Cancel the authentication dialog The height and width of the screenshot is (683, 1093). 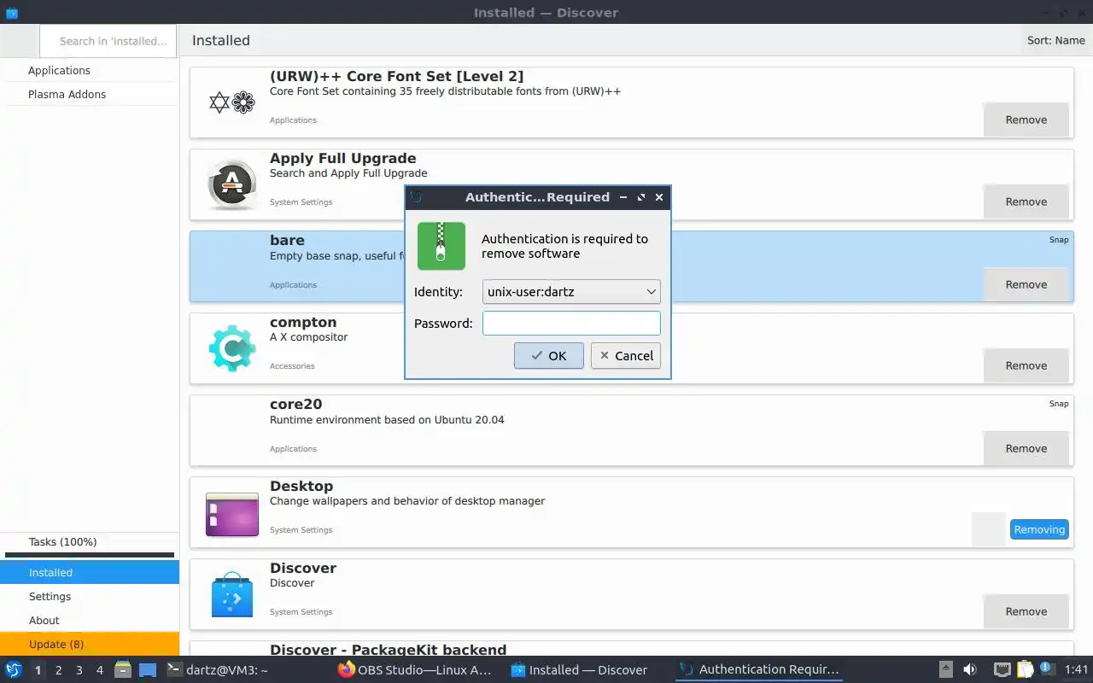(626, 356)
